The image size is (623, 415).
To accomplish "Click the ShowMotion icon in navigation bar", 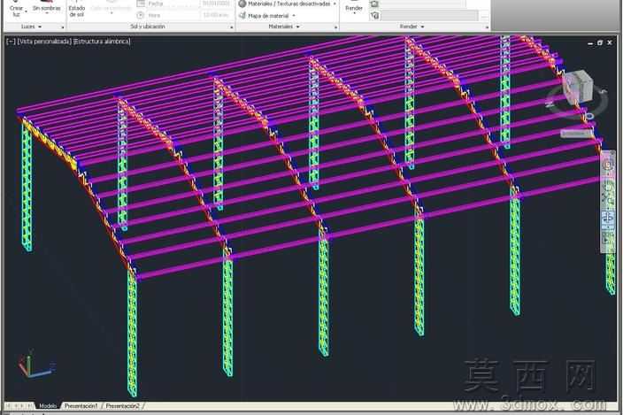I will coord(608,239).
